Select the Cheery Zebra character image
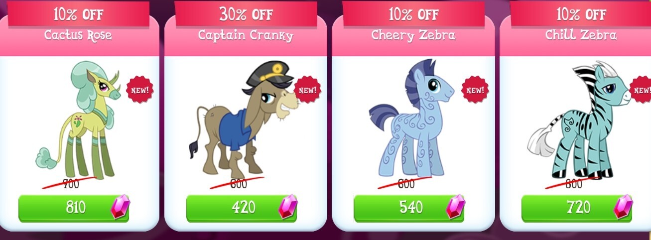651x240 pixels. [411, 119]
